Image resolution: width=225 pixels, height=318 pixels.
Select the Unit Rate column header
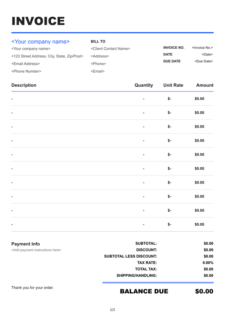click(x=173, y=85)
